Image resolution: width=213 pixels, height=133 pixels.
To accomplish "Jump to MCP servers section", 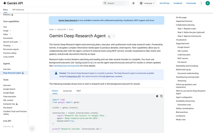I will coord(183,58).
